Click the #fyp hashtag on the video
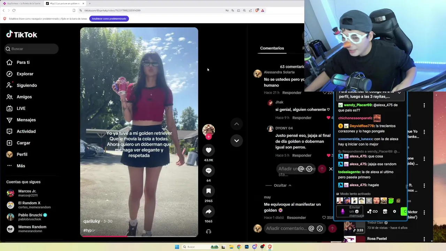Image resolution: width=446 pixels, height=251 pixels. click(x=89, y=230)
